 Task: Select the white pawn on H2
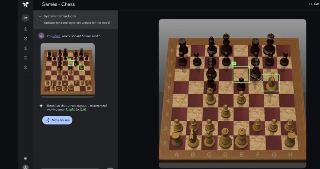[x=289, y=125]
